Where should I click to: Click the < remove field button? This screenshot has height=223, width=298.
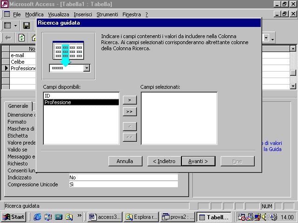(129, 126)
